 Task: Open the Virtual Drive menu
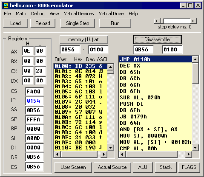click(x=111, y=14)
